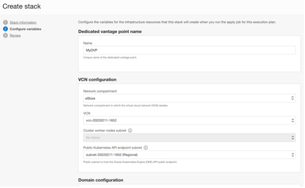Click the Create stack page title
Viewport: 305px width, 188px height.
pyautogui.click(x=22, y=7)
